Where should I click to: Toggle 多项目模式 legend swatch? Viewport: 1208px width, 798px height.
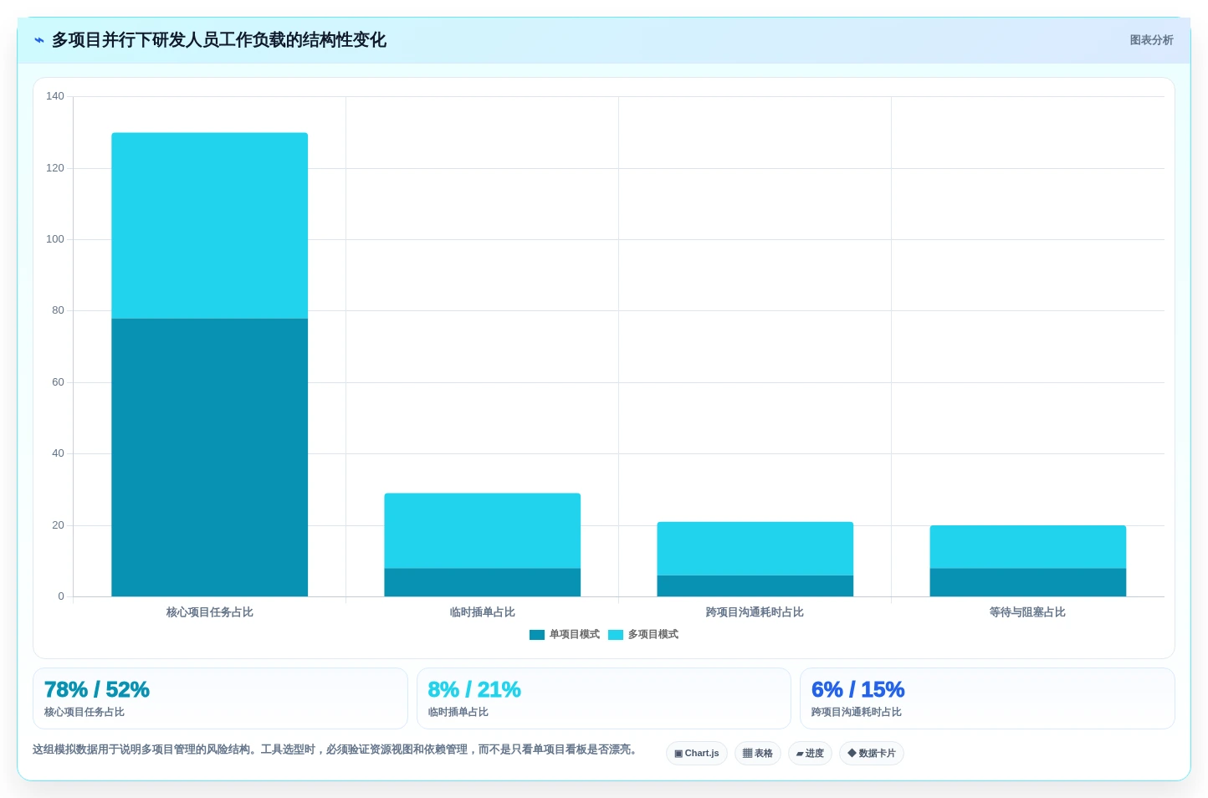(616, 635)
